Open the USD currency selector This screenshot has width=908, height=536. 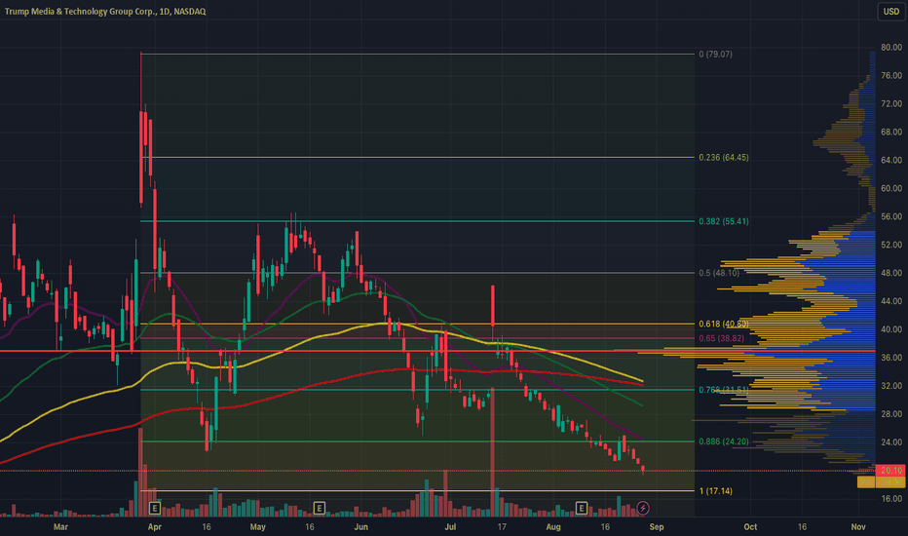pos(891,12)
